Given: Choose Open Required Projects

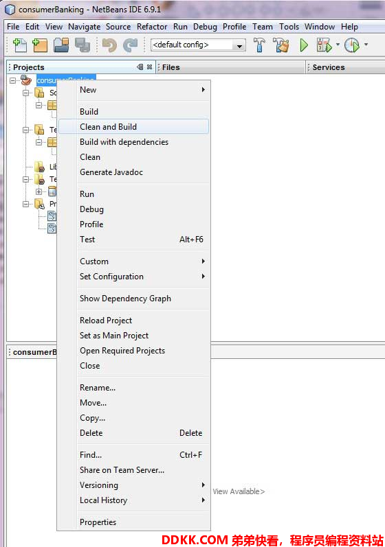Looking at the screenshot, I should [x=134, y=351].
